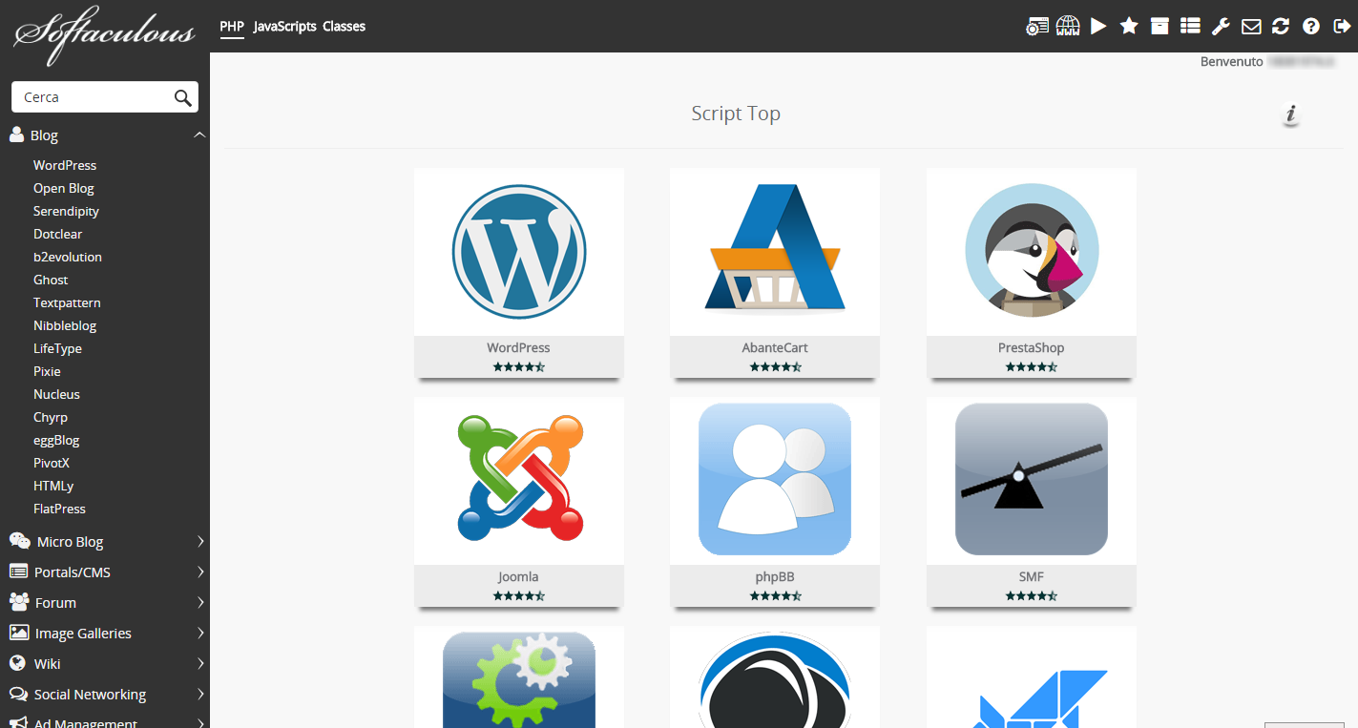1358x728 pixels.
Task: Expand the Micro Blog category
Action: pyautogui.click(x=200, y=542)
